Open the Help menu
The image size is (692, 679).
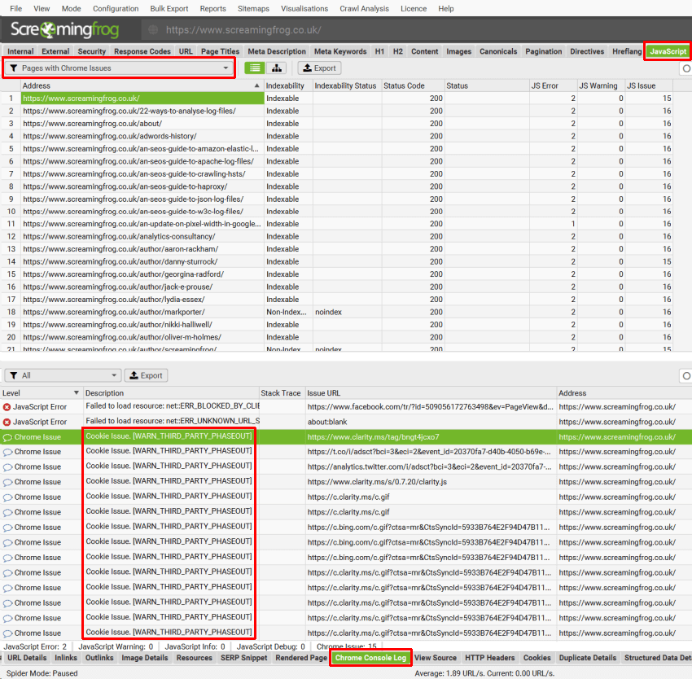point(446,8)
